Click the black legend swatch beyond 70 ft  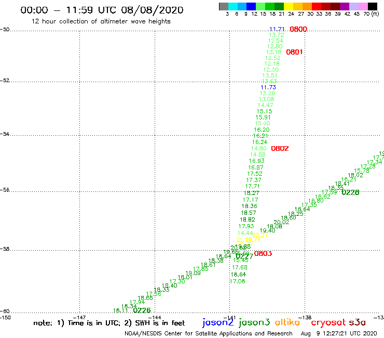[x=372, y=6]
